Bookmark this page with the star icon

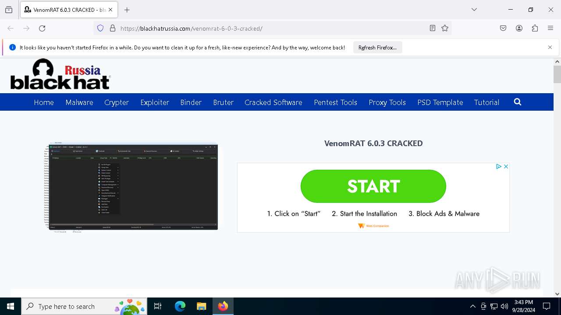pos(445,28)
